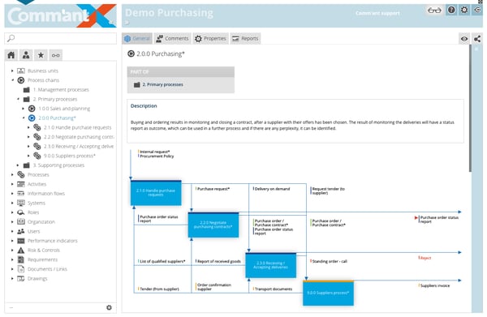Screen dimensions: 487x317
Task: Open the Properties tab
Action: 210,38
